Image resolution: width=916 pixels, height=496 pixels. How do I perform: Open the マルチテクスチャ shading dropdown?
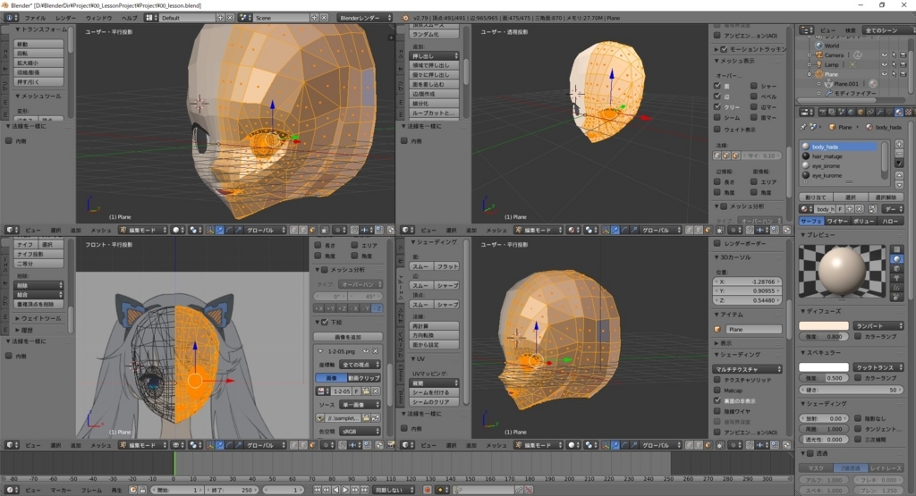747,369
